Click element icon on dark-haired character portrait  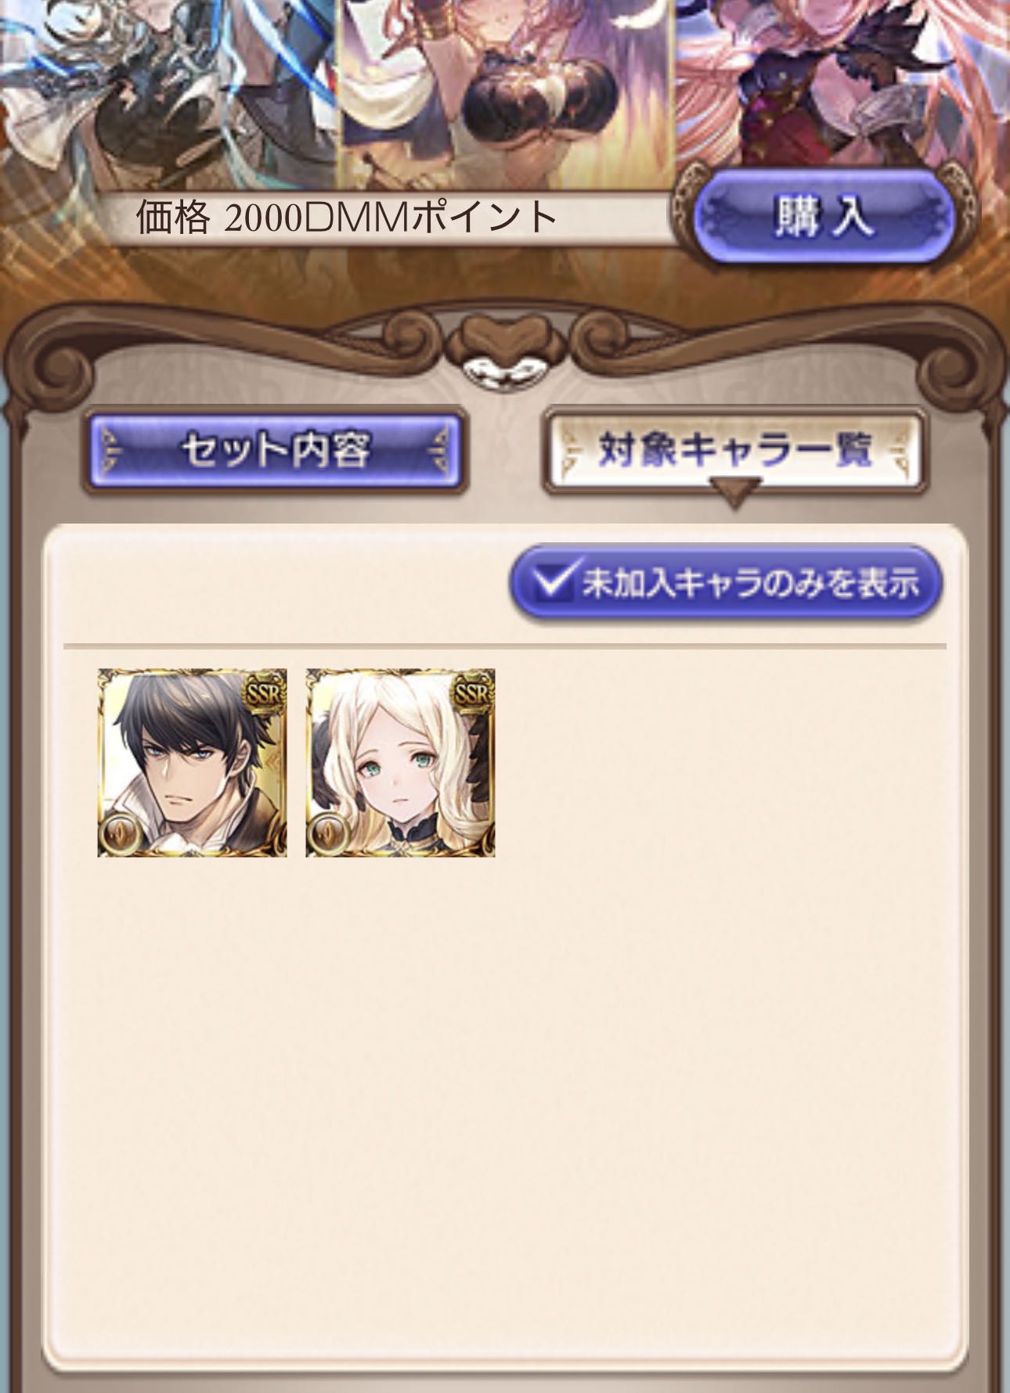tap(122, 834)
